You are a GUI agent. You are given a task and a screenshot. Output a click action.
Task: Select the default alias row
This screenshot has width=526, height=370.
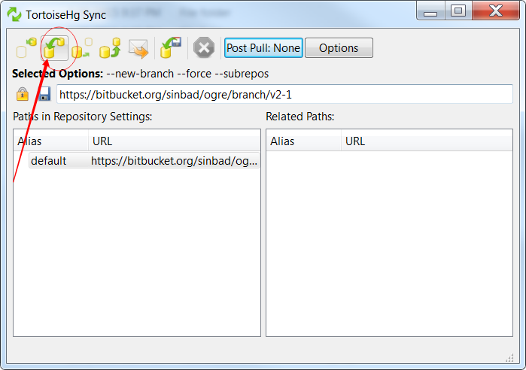pyautogui.click(x=144, y=161)
